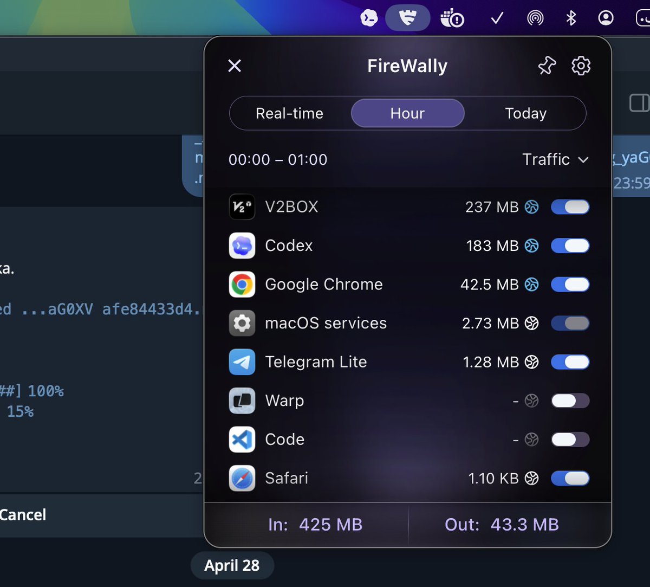Click the Google Chrome app icon

[x=242, y=285]
